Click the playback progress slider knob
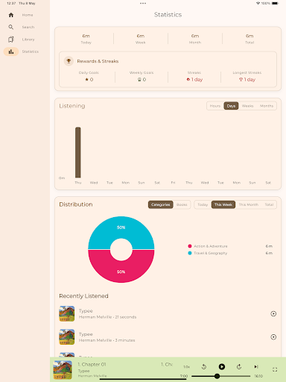Viewport: 286px width, 382px height. click(217, 376)
